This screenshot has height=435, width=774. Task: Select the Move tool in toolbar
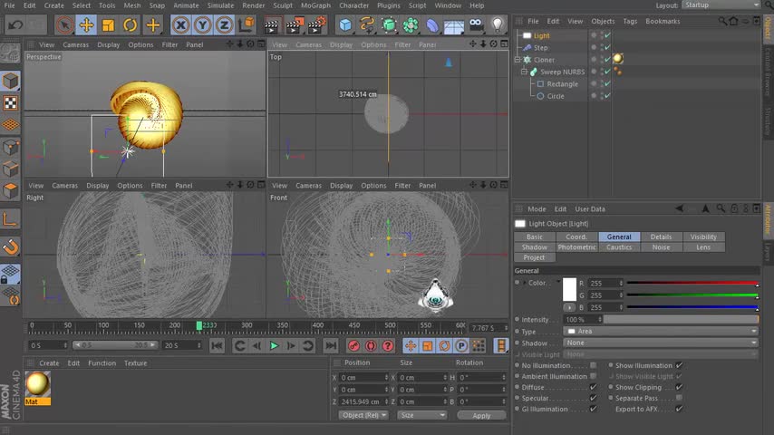86,25
